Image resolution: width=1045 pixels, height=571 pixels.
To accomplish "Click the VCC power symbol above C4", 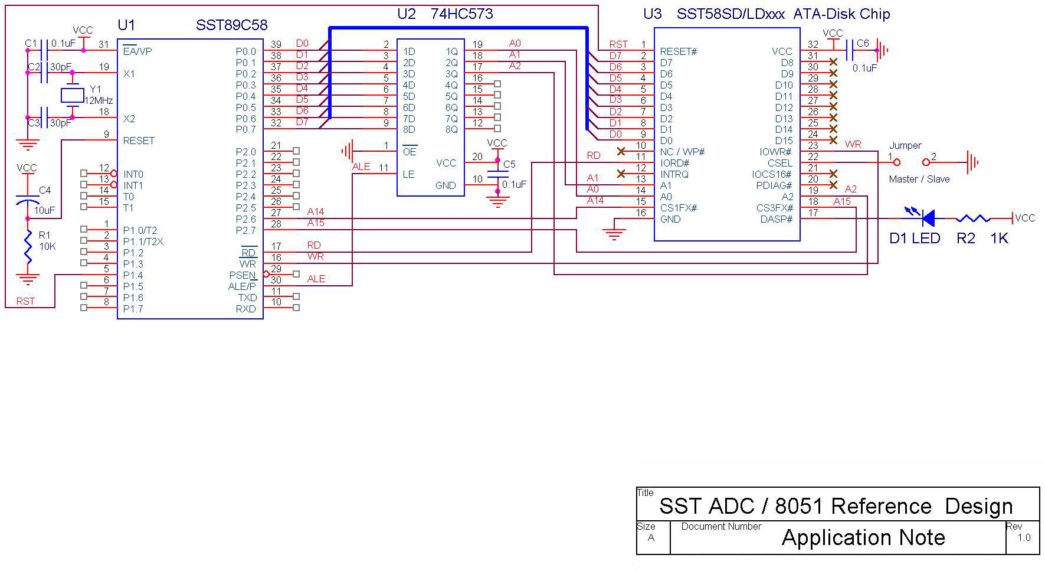I will [x=27, y=171].
